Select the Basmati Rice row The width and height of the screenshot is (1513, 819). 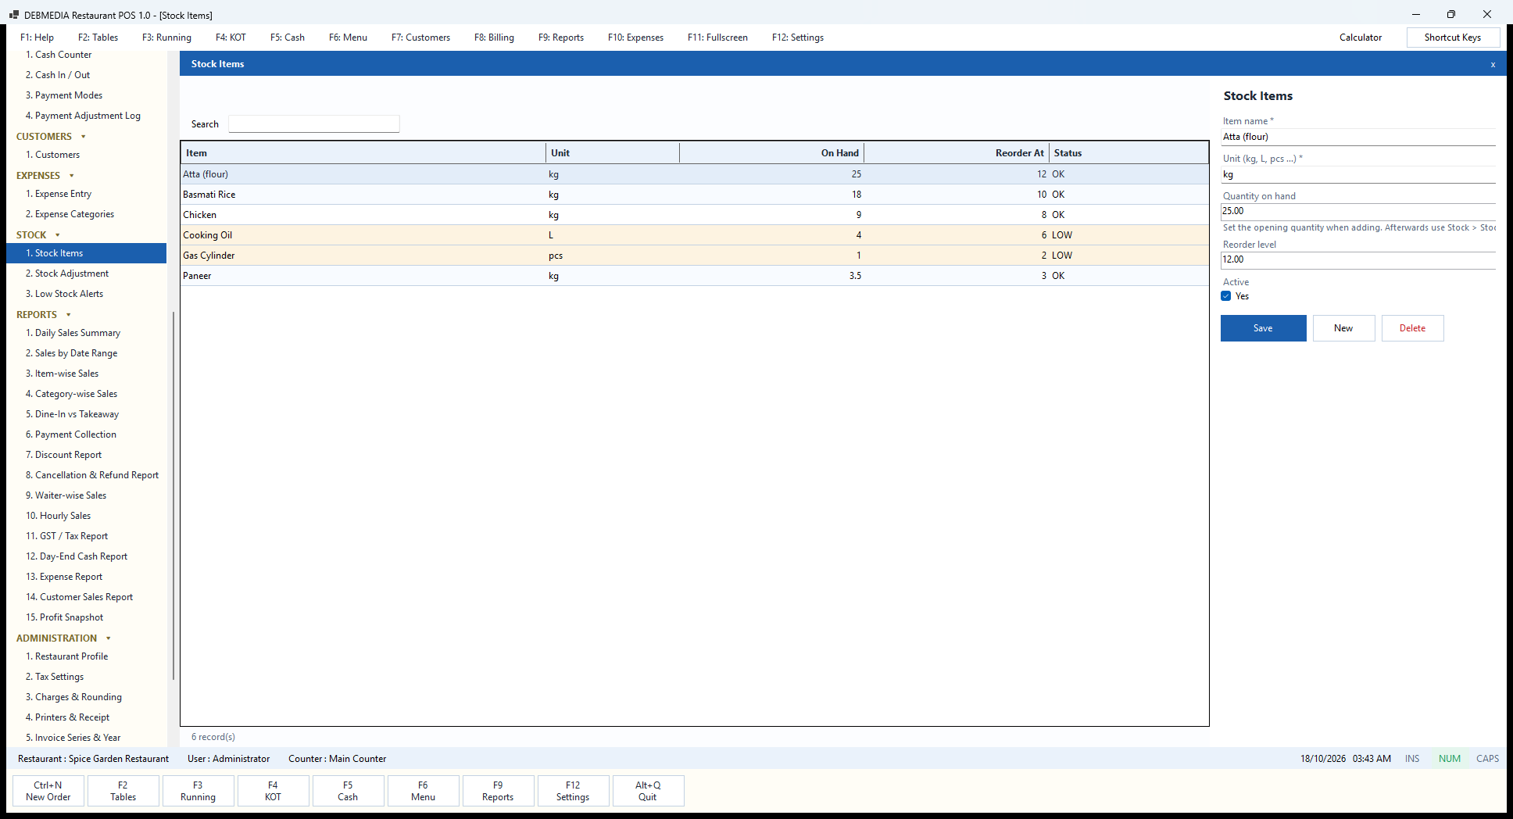click(x=695, y=195)
